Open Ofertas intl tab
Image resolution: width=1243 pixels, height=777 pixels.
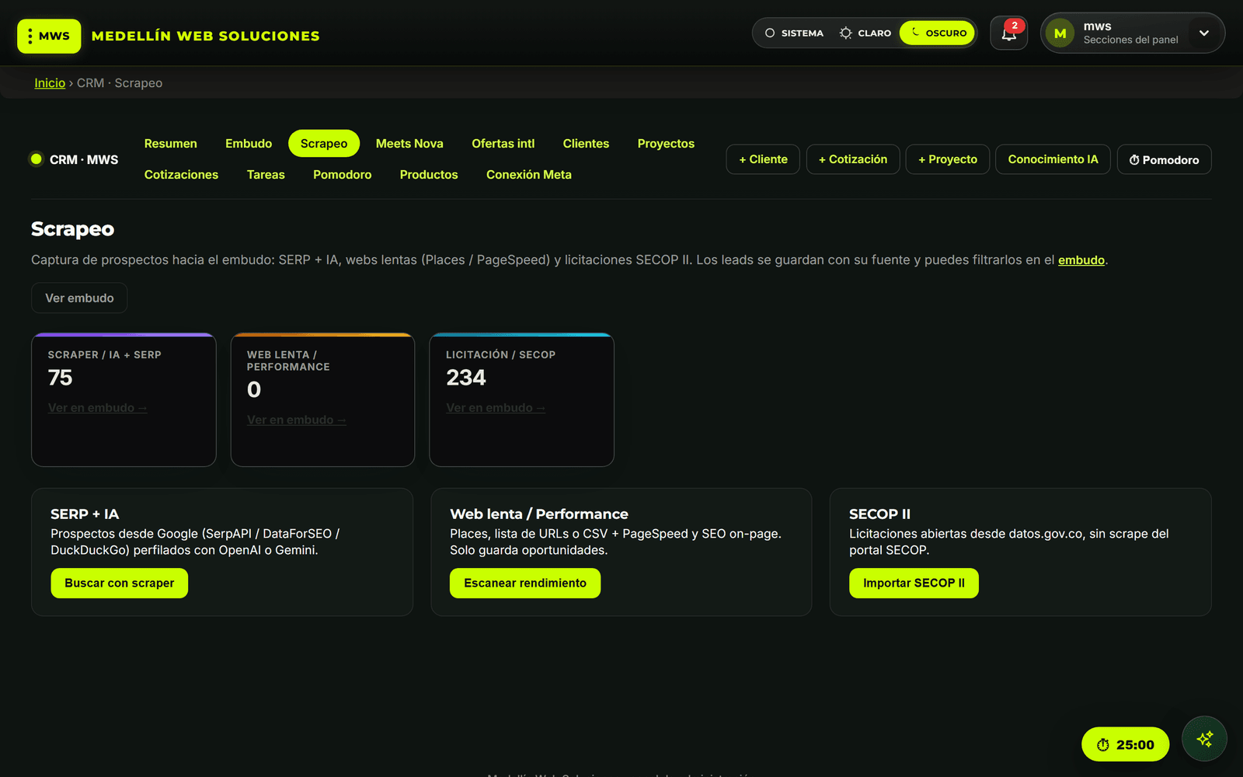click(503, 144)
